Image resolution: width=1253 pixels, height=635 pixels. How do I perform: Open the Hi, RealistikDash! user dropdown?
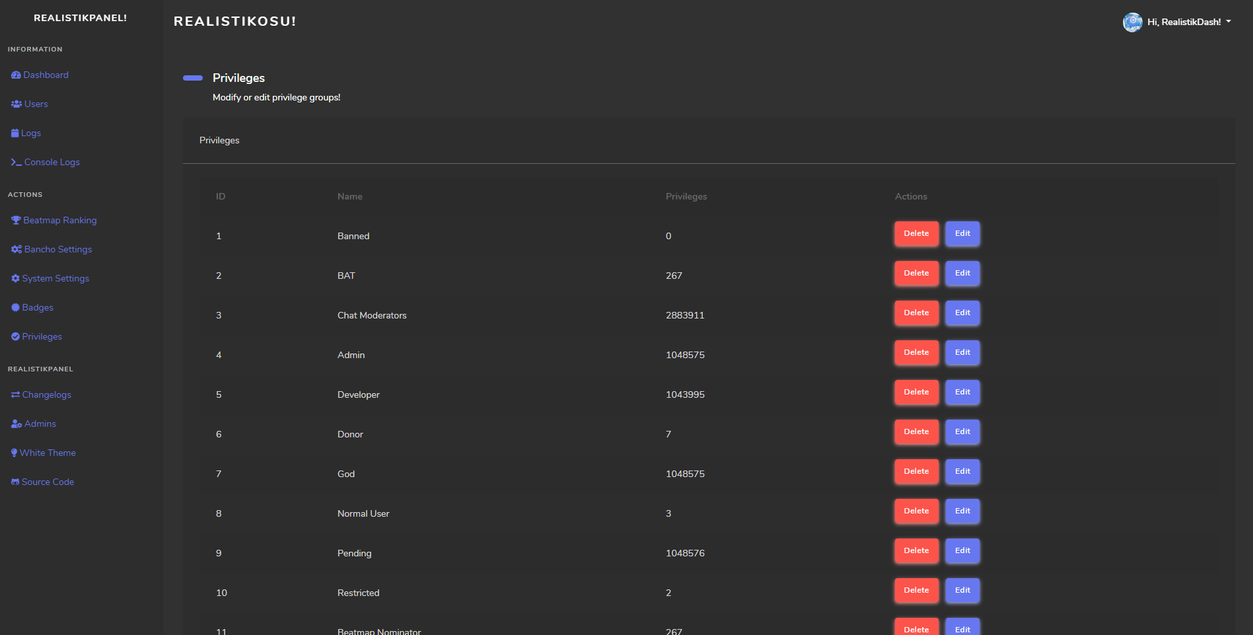coord(1189,22)
